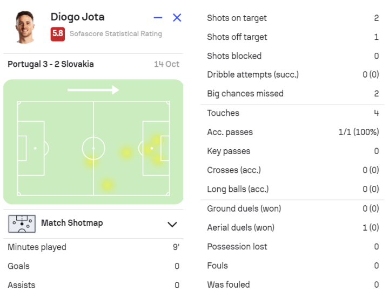Select the Big chances missed stat
This screenshot has width=389, height=299.
[292, 94]
